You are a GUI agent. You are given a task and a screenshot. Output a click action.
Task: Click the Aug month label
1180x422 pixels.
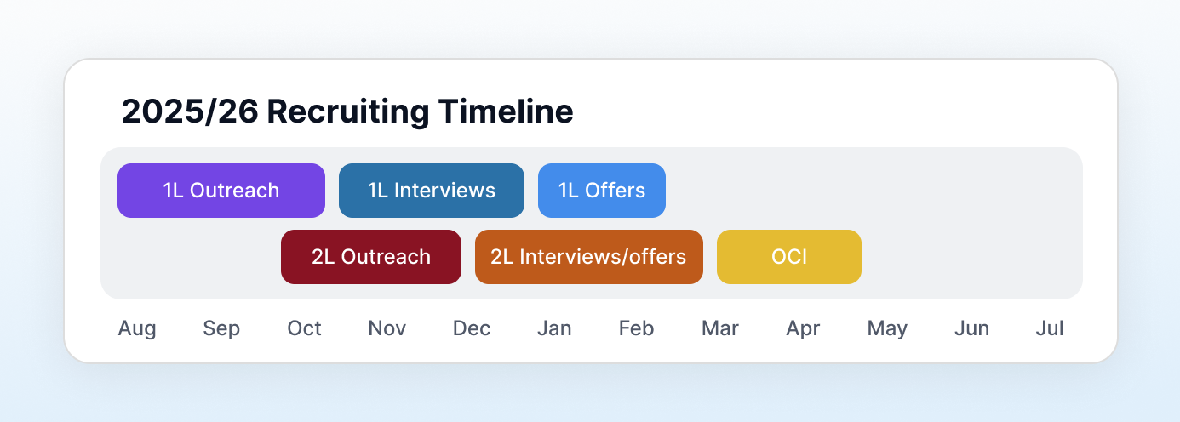tap(137, 328)
